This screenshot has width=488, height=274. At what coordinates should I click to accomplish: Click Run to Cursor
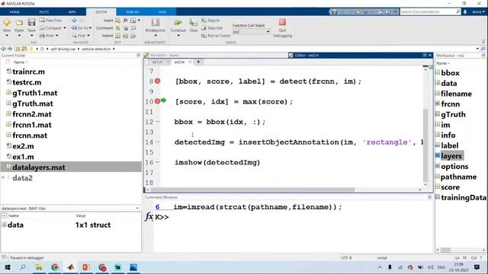(216, 36)
